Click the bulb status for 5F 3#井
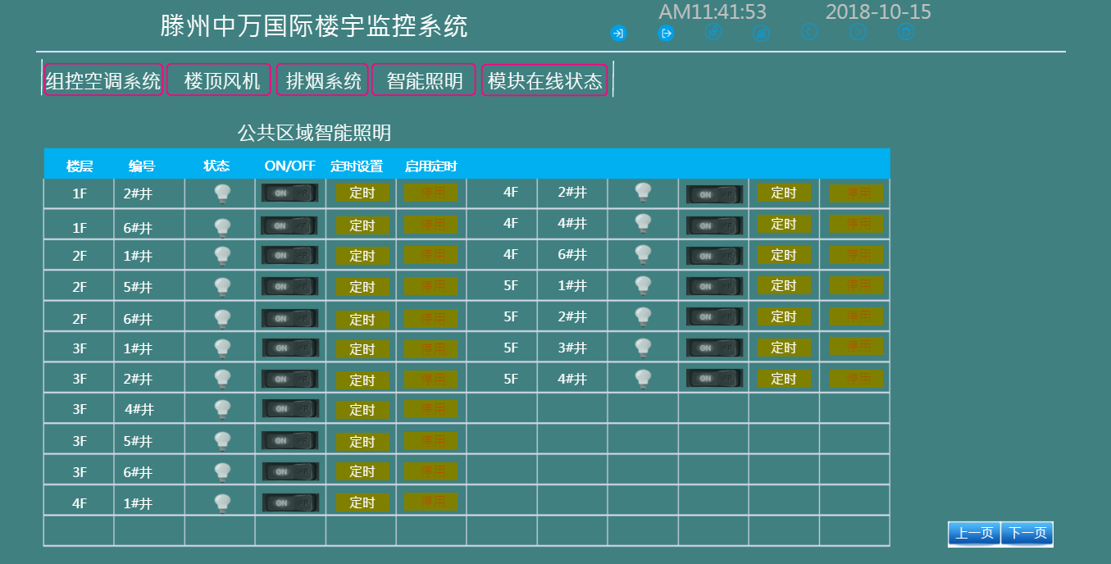Viewport: 1111px width, 564px height. (644, 348)
